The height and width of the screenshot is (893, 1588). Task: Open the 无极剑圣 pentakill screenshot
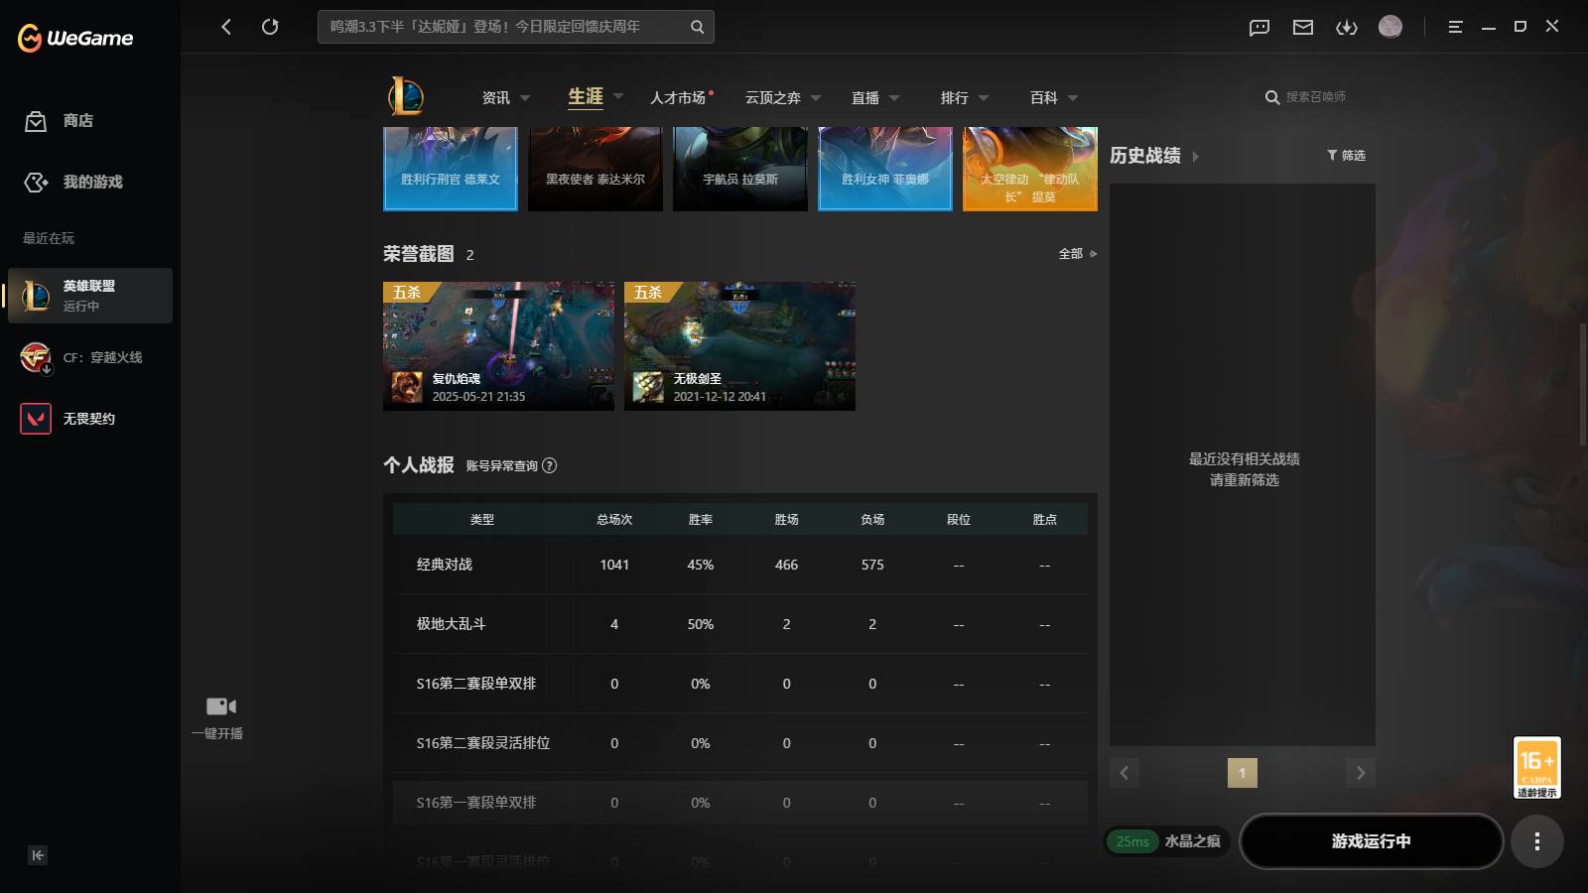[x=739, y=346]
